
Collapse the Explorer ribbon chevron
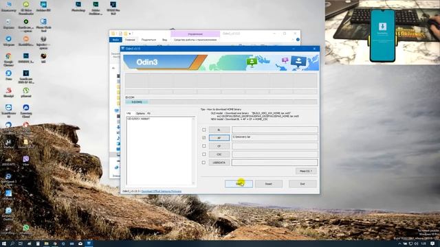[x=293, y=40]
